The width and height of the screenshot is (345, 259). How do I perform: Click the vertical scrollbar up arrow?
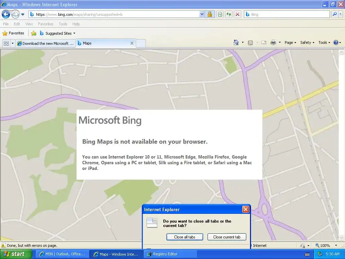tap(342, 52)
